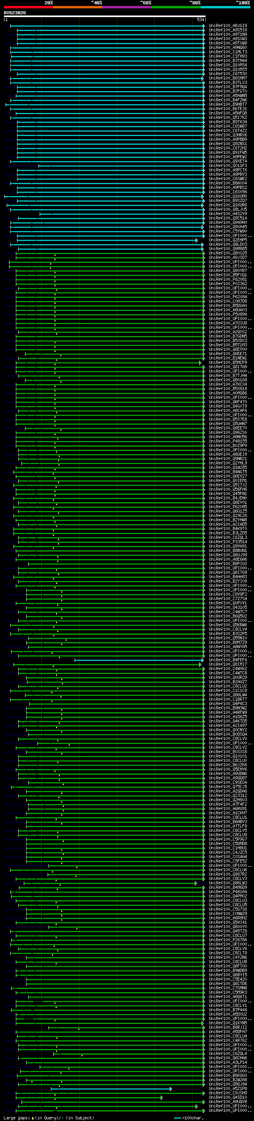Click hit label UniRef100_C9JSH9

point(228,1093)
